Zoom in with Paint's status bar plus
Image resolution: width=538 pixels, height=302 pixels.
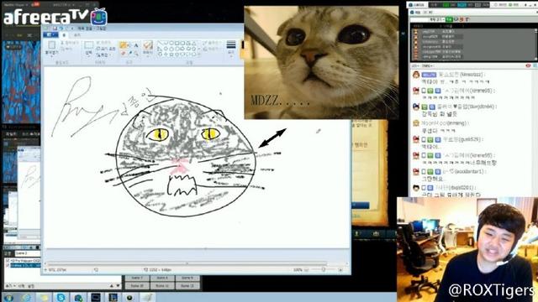tap(340, 270)
